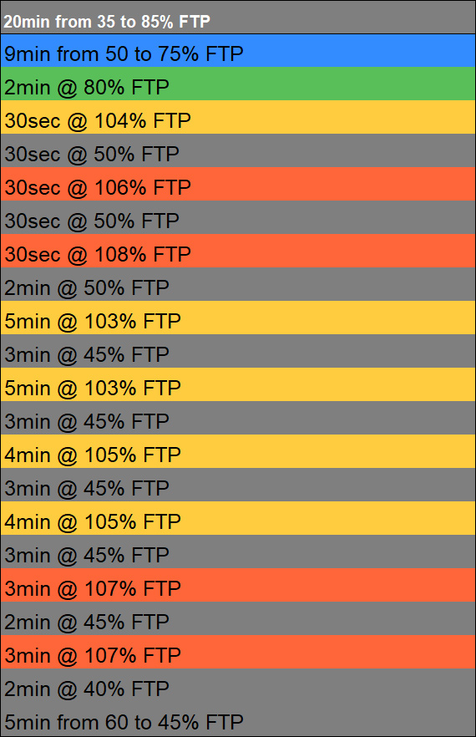Select the first 5min @ 103% FTP interval

pos(238,318)
